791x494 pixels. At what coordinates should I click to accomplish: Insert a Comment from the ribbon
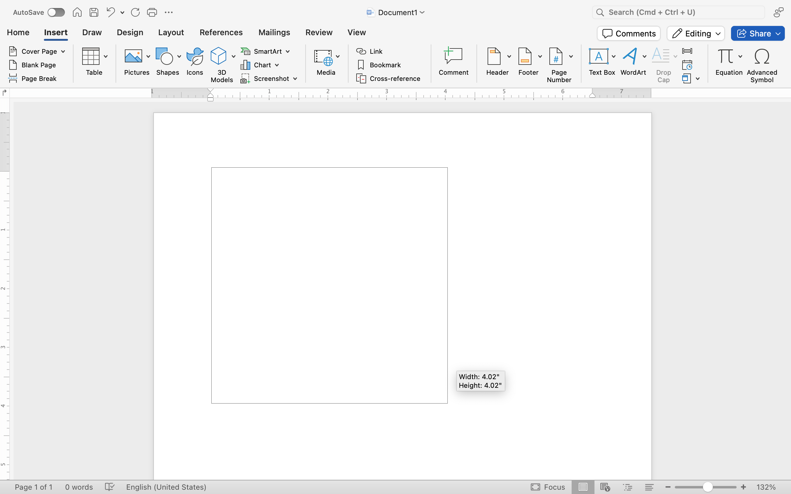pyautogui.click(x=453, y=61)
